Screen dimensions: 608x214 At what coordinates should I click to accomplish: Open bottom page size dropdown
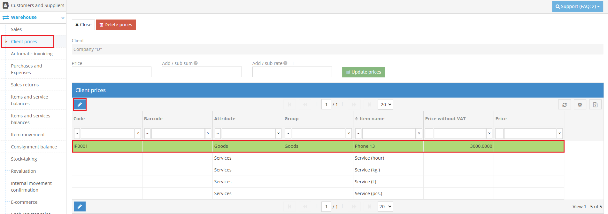point(385,207)
